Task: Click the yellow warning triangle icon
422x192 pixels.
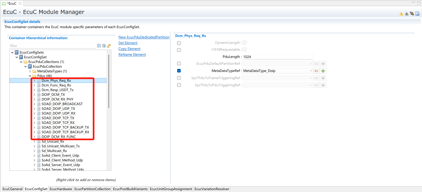Action: (x=401, y=13)
